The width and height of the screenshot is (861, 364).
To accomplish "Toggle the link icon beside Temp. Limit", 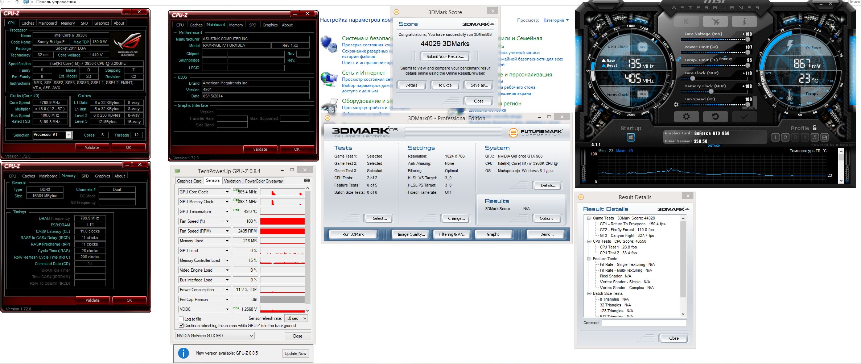I will point(678,59).
